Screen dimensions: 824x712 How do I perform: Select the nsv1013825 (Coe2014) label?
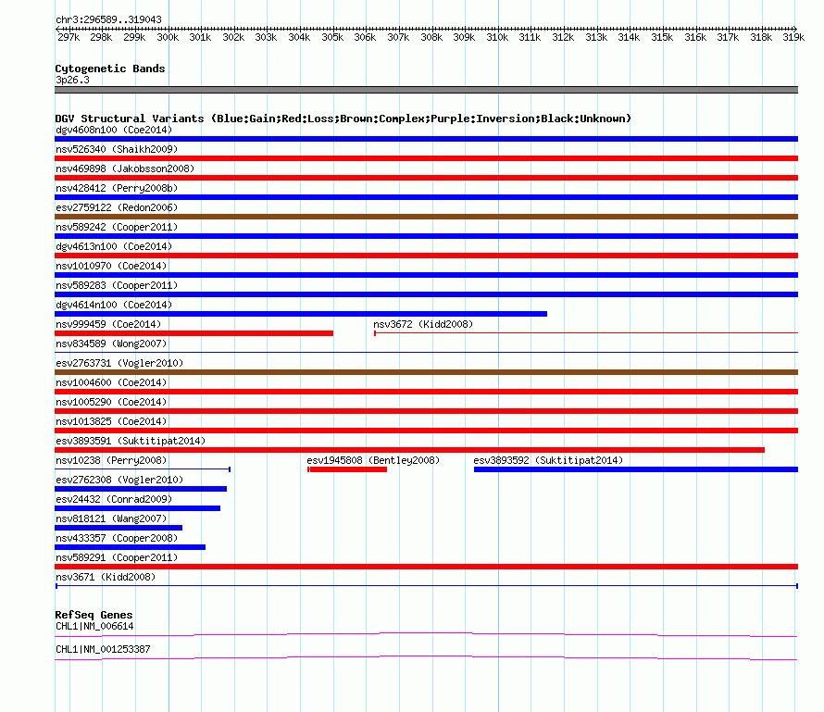111,421
